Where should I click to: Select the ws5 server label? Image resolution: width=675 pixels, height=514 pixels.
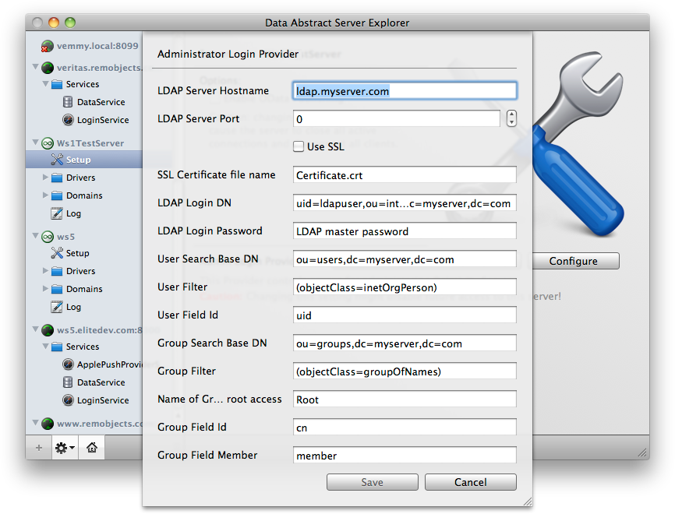point(66,237)
